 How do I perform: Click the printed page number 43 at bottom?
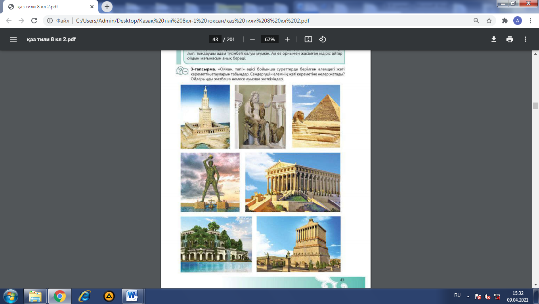click(342, 279)
